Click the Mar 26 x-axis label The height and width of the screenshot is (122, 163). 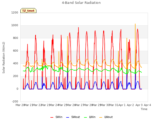[71, 105]
